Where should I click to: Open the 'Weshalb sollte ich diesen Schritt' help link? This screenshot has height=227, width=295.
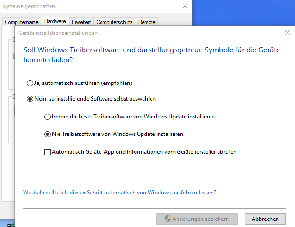120,193
